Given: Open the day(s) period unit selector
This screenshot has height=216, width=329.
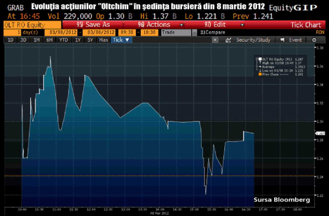Looking at the screenshot, I should click(x=30, y=32).
